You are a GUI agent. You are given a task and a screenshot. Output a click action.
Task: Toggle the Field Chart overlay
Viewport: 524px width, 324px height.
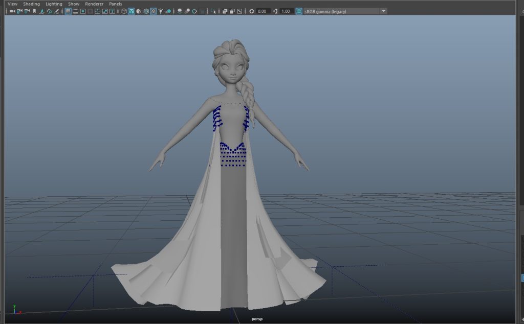point(98,11)
